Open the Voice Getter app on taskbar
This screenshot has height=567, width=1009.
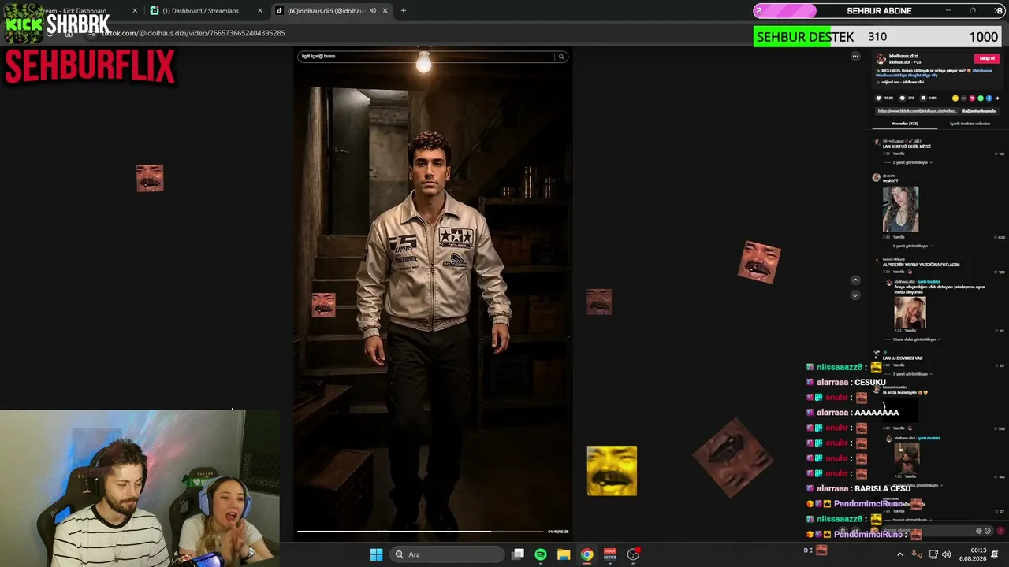coord(610,554)
